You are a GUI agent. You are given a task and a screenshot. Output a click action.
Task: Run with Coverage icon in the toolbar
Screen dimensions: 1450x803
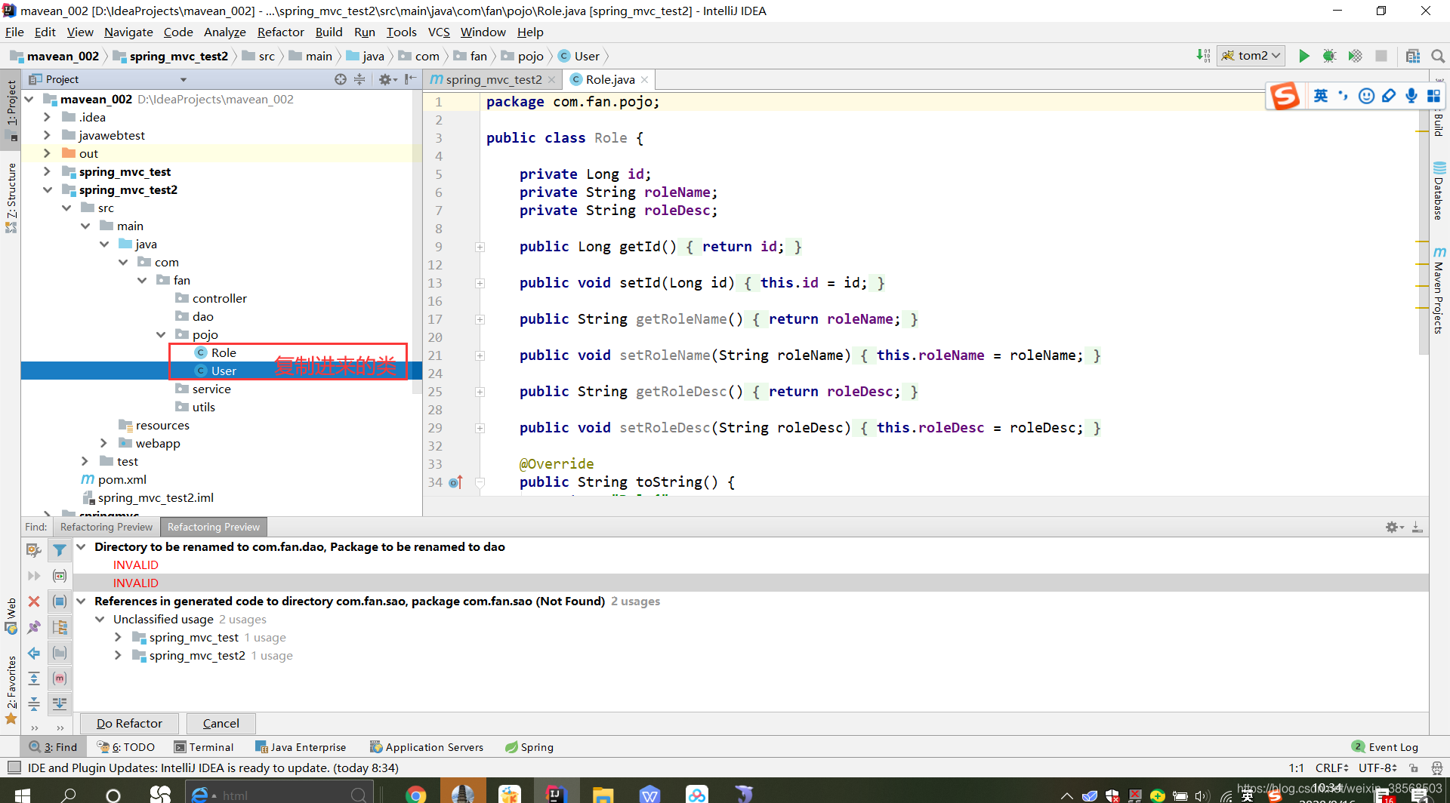(x=1355, y=56)
